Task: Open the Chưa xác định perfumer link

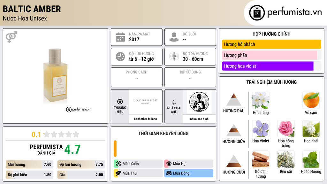Action: [199, 119]
